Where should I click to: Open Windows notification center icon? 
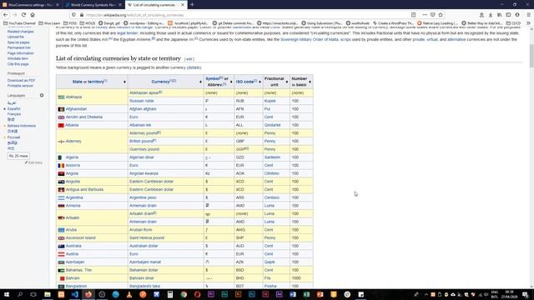pyautogui.click(x=526, y=294)
